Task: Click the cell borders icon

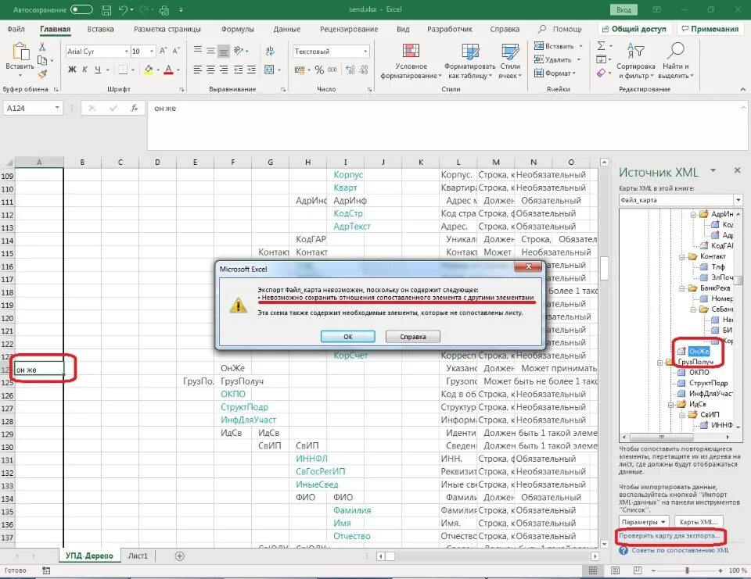Action: (123, 70)
